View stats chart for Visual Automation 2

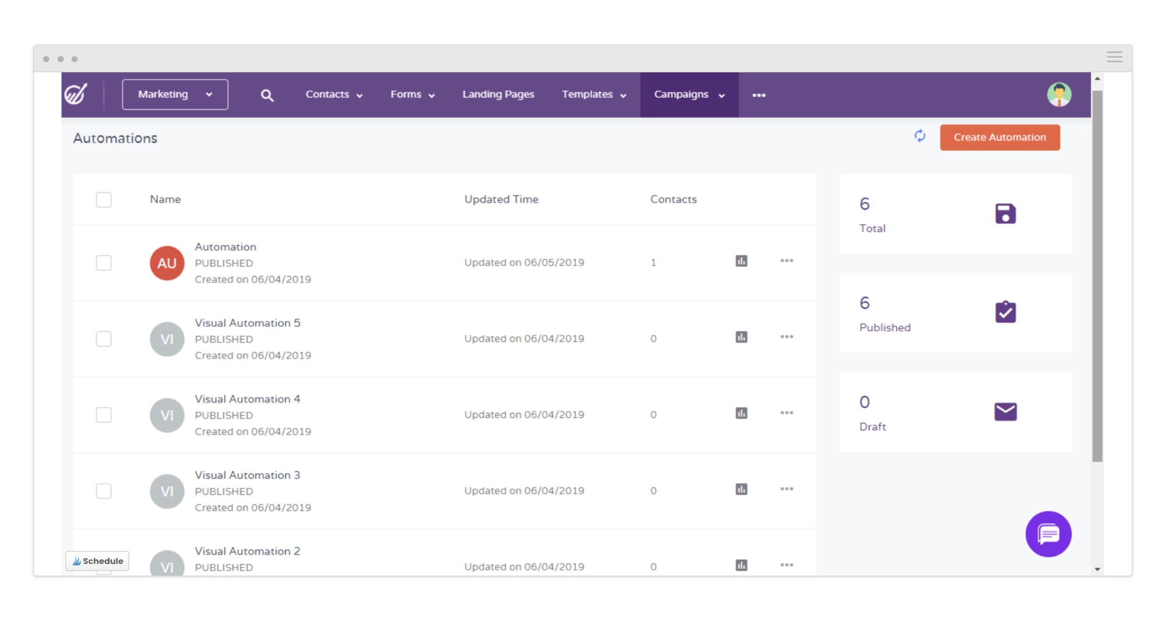pos(741,565)
